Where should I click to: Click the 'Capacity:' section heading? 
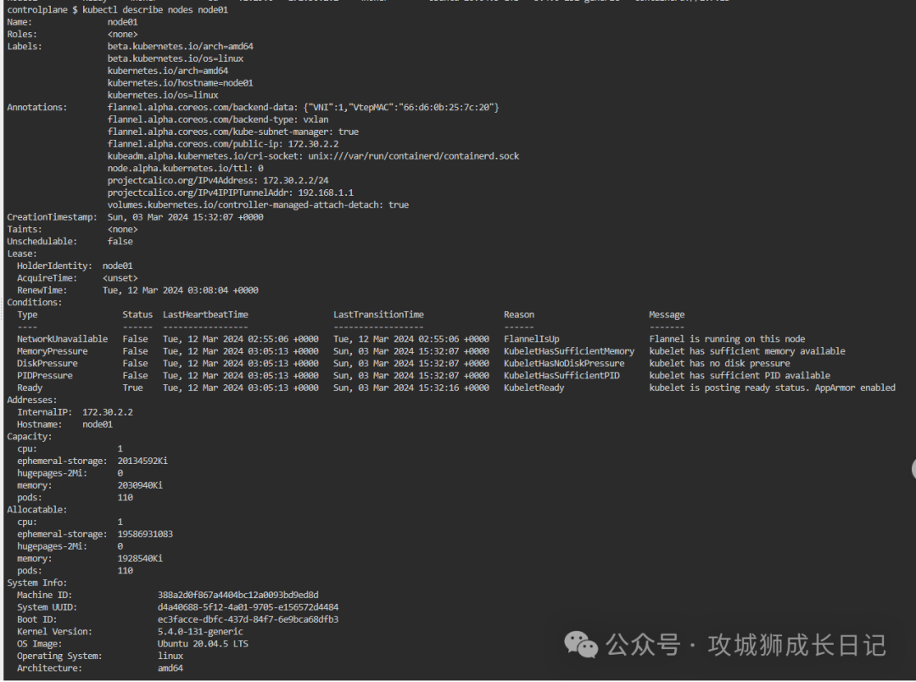(29, 437)
